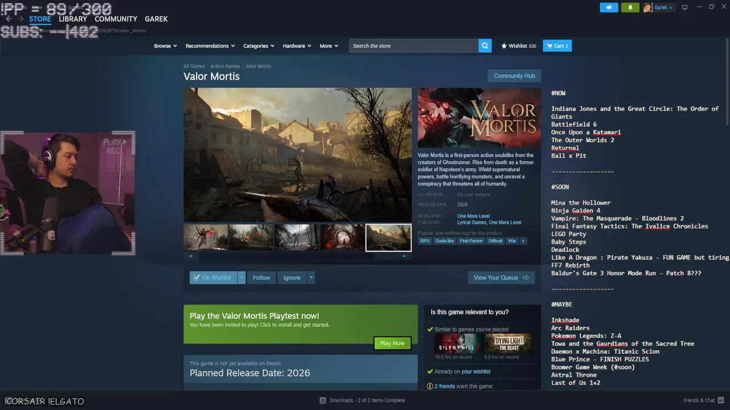
Task: Expand the Garek account name dropdown
Action: (x=663, y=7)
